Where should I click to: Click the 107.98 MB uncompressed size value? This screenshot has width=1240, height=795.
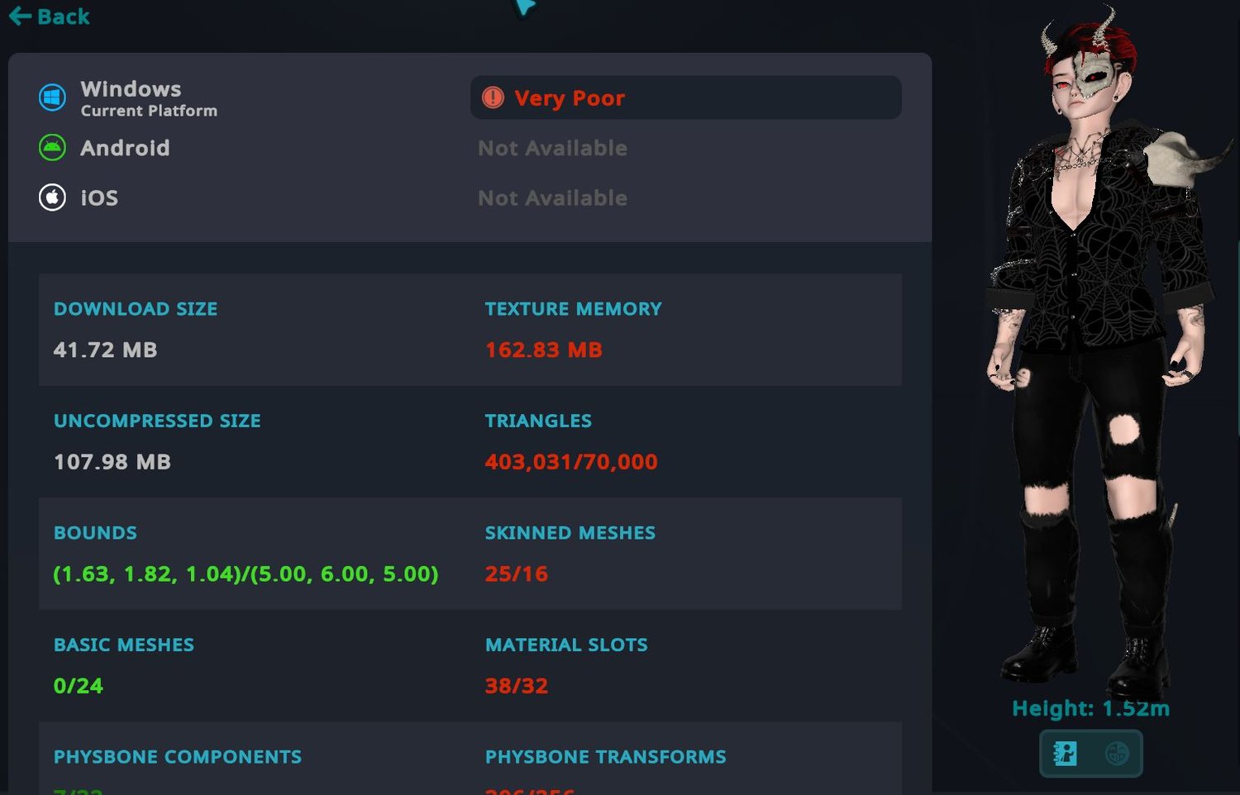coord(112,461)
